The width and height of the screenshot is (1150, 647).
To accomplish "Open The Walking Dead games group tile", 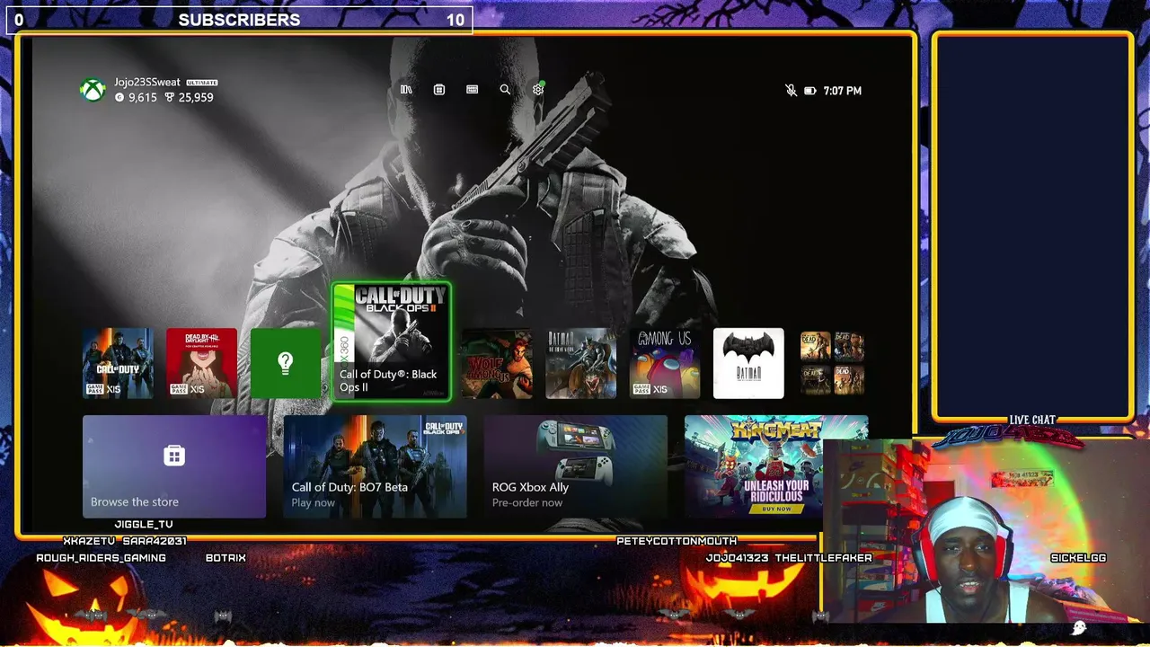I will point(833,363).
